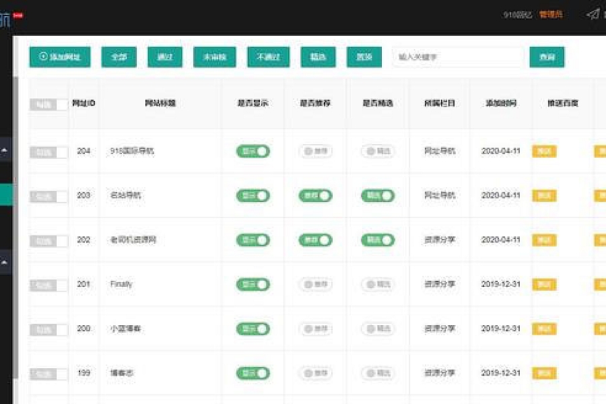Turn off 显示 switch for row 199

coord(253,373)
